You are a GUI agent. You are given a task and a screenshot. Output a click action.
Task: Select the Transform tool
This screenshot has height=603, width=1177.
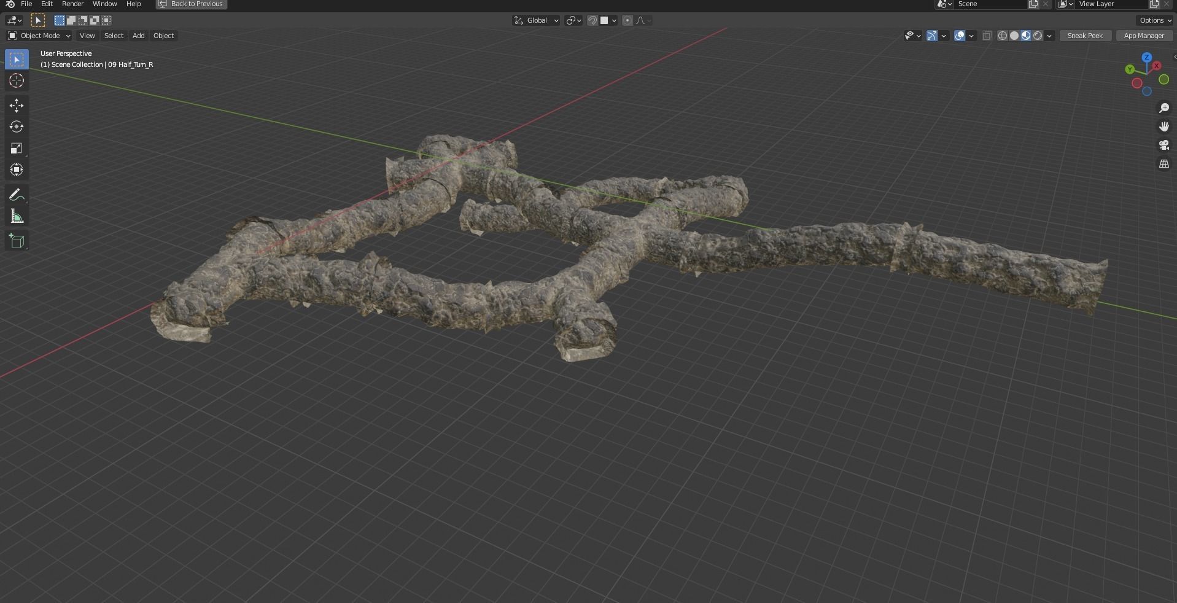[17, 169]
